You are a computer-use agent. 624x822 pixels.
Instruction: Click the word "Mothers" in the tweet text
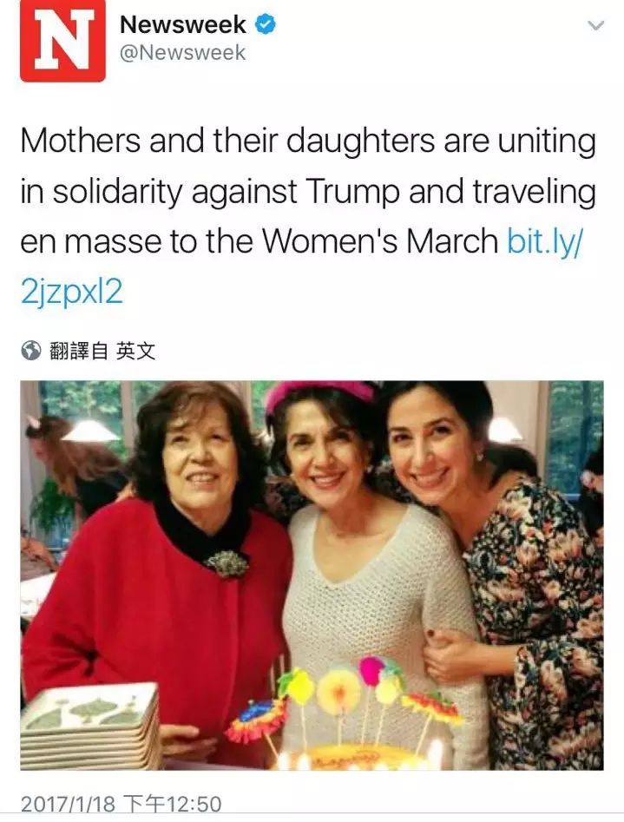tap(78, 141)
